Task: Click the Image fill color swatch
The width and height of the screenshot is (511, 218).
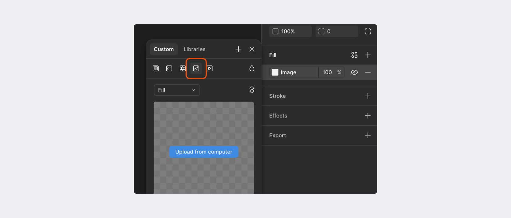Action: point(275,72)
